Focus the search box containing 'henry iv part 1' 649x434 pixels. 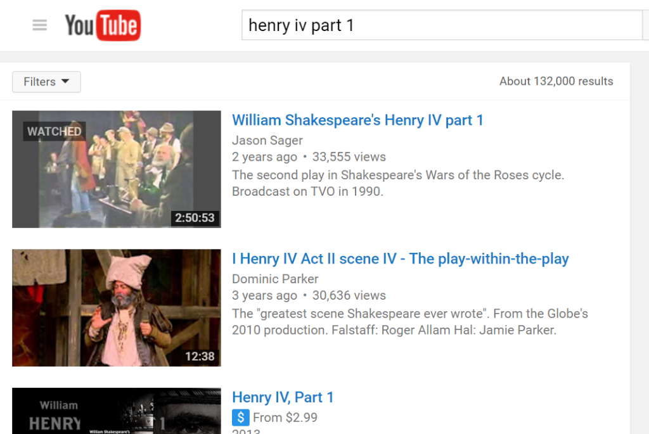point(441,25)
